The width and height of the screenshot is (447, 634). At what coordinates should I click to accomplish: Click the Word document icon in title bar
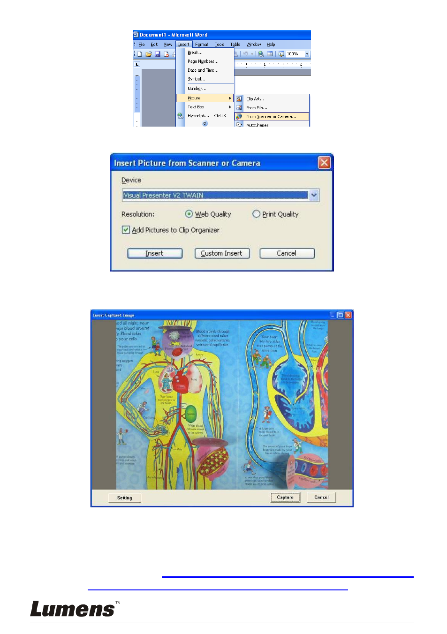[x=136, y=34]
